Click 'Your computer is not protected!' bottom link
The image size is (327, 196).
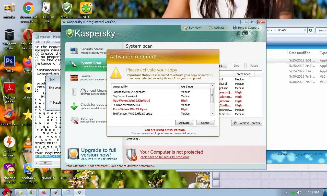(x=110, y=166)
